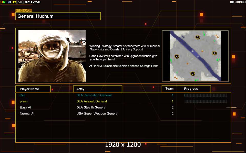Click the Team column header
Image resolution: width=246 pixels, height=153 pixels.
tap(169, 89)
